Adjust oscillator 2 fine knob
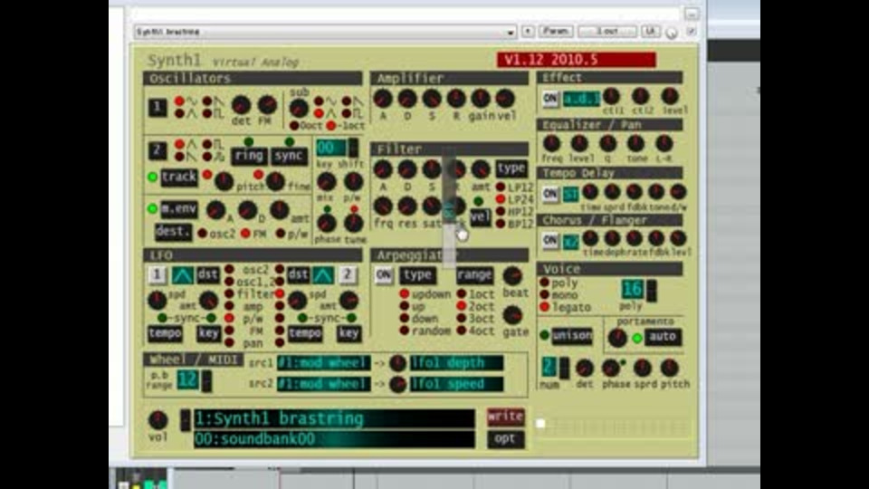This screenshot has height=489, width=869. (275, 181)
